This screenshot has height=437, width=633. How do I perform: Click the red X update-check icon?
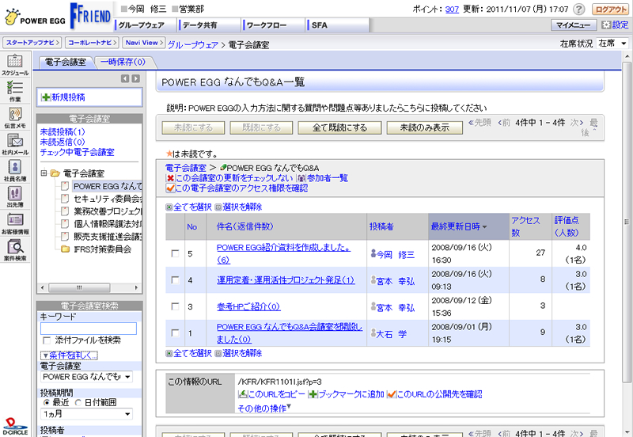[x=170, y=178]
